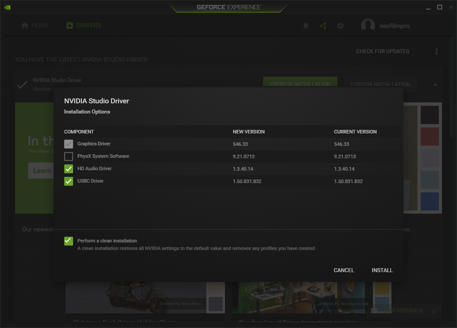Viewport: 457px width, 328px height.
Task: Toggle the Graphics Driver checkbox
Action: [69, 144]
